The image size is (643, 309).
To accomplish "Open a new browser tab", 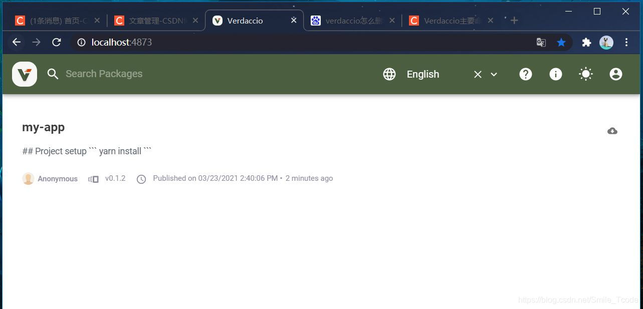I will [x=514, y=21].
